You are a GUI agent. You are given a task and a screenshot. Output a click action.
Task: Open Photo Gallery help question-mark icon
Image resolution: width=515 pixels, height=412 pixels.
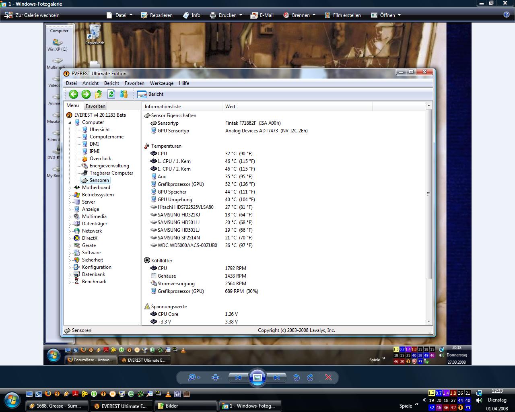click(x=507, y=15)
